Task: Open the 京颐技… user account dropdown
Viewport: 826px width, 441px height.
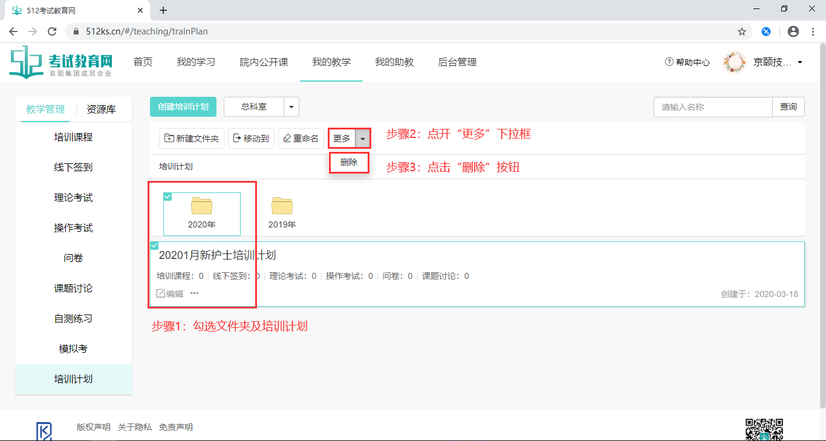Action: [778, 62]
